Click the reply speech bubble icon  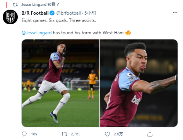[24, 134]
